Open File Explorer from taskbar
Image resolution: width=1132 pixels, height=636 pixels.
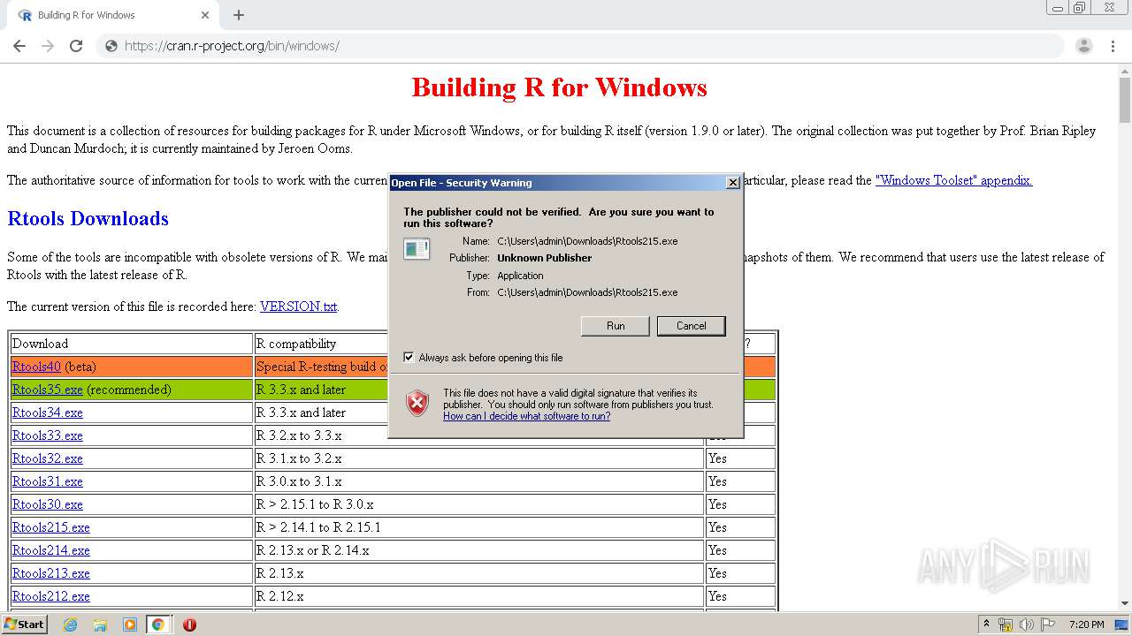pyautogui.click(x=100, y=625)
